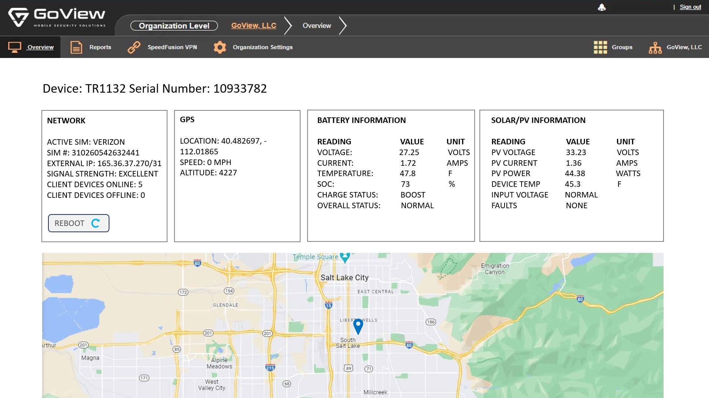The image size is (709, 398).
Task: Open the Overview tab
Action: pos(30,47)
